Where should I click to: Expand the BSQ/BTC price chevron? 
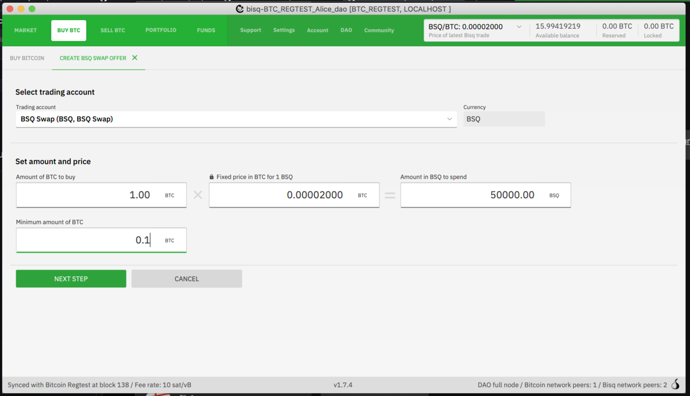(519, 27)
